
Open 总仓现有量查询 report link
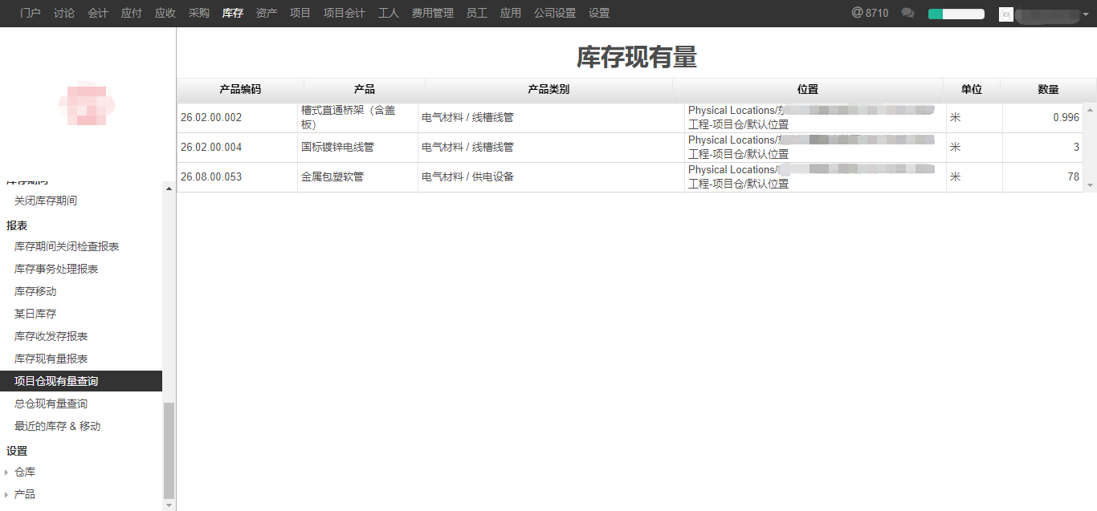click(51, 404)
